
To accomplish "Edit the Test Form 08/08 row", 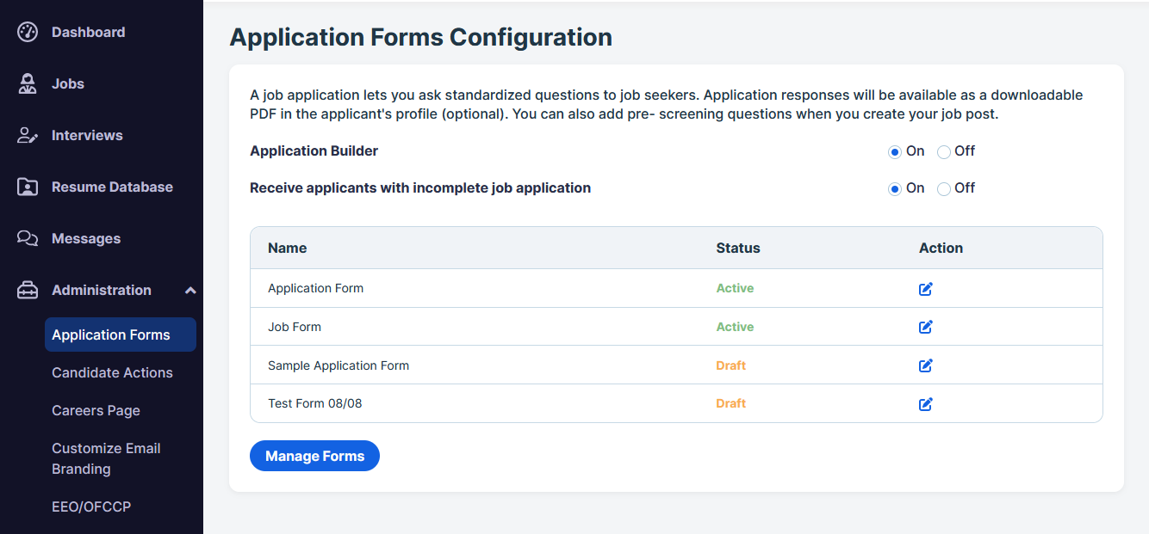I will click(x=926, y=403).
